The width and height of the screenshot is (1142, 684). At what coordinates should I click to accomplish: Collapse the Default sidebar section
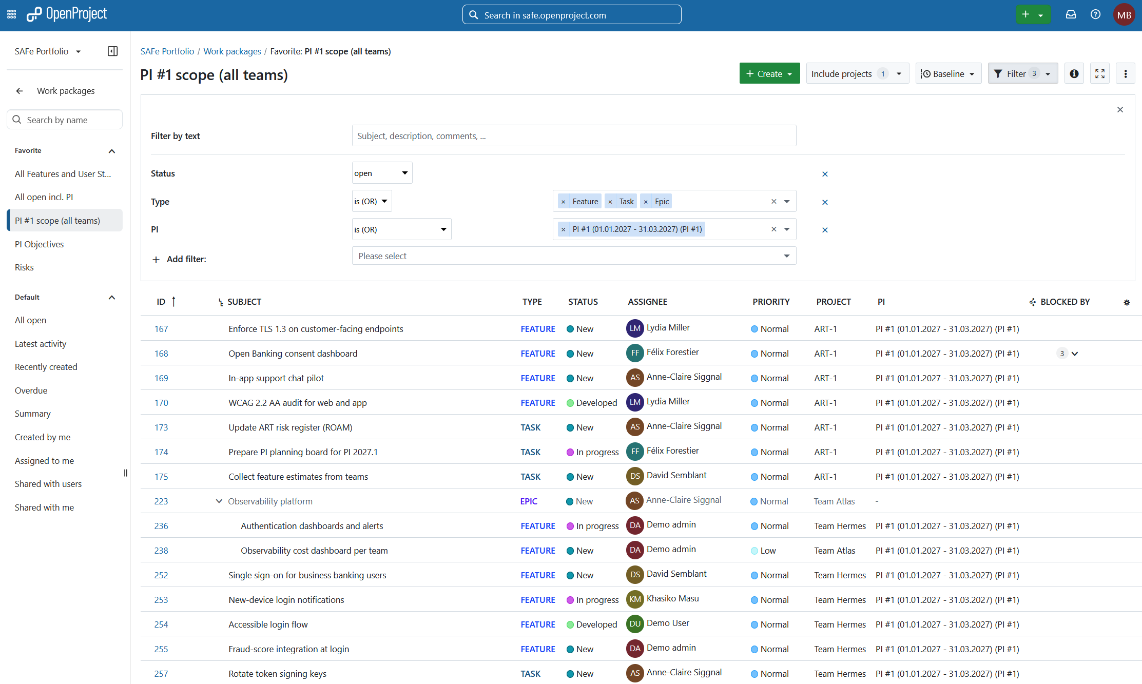(111, 298)
